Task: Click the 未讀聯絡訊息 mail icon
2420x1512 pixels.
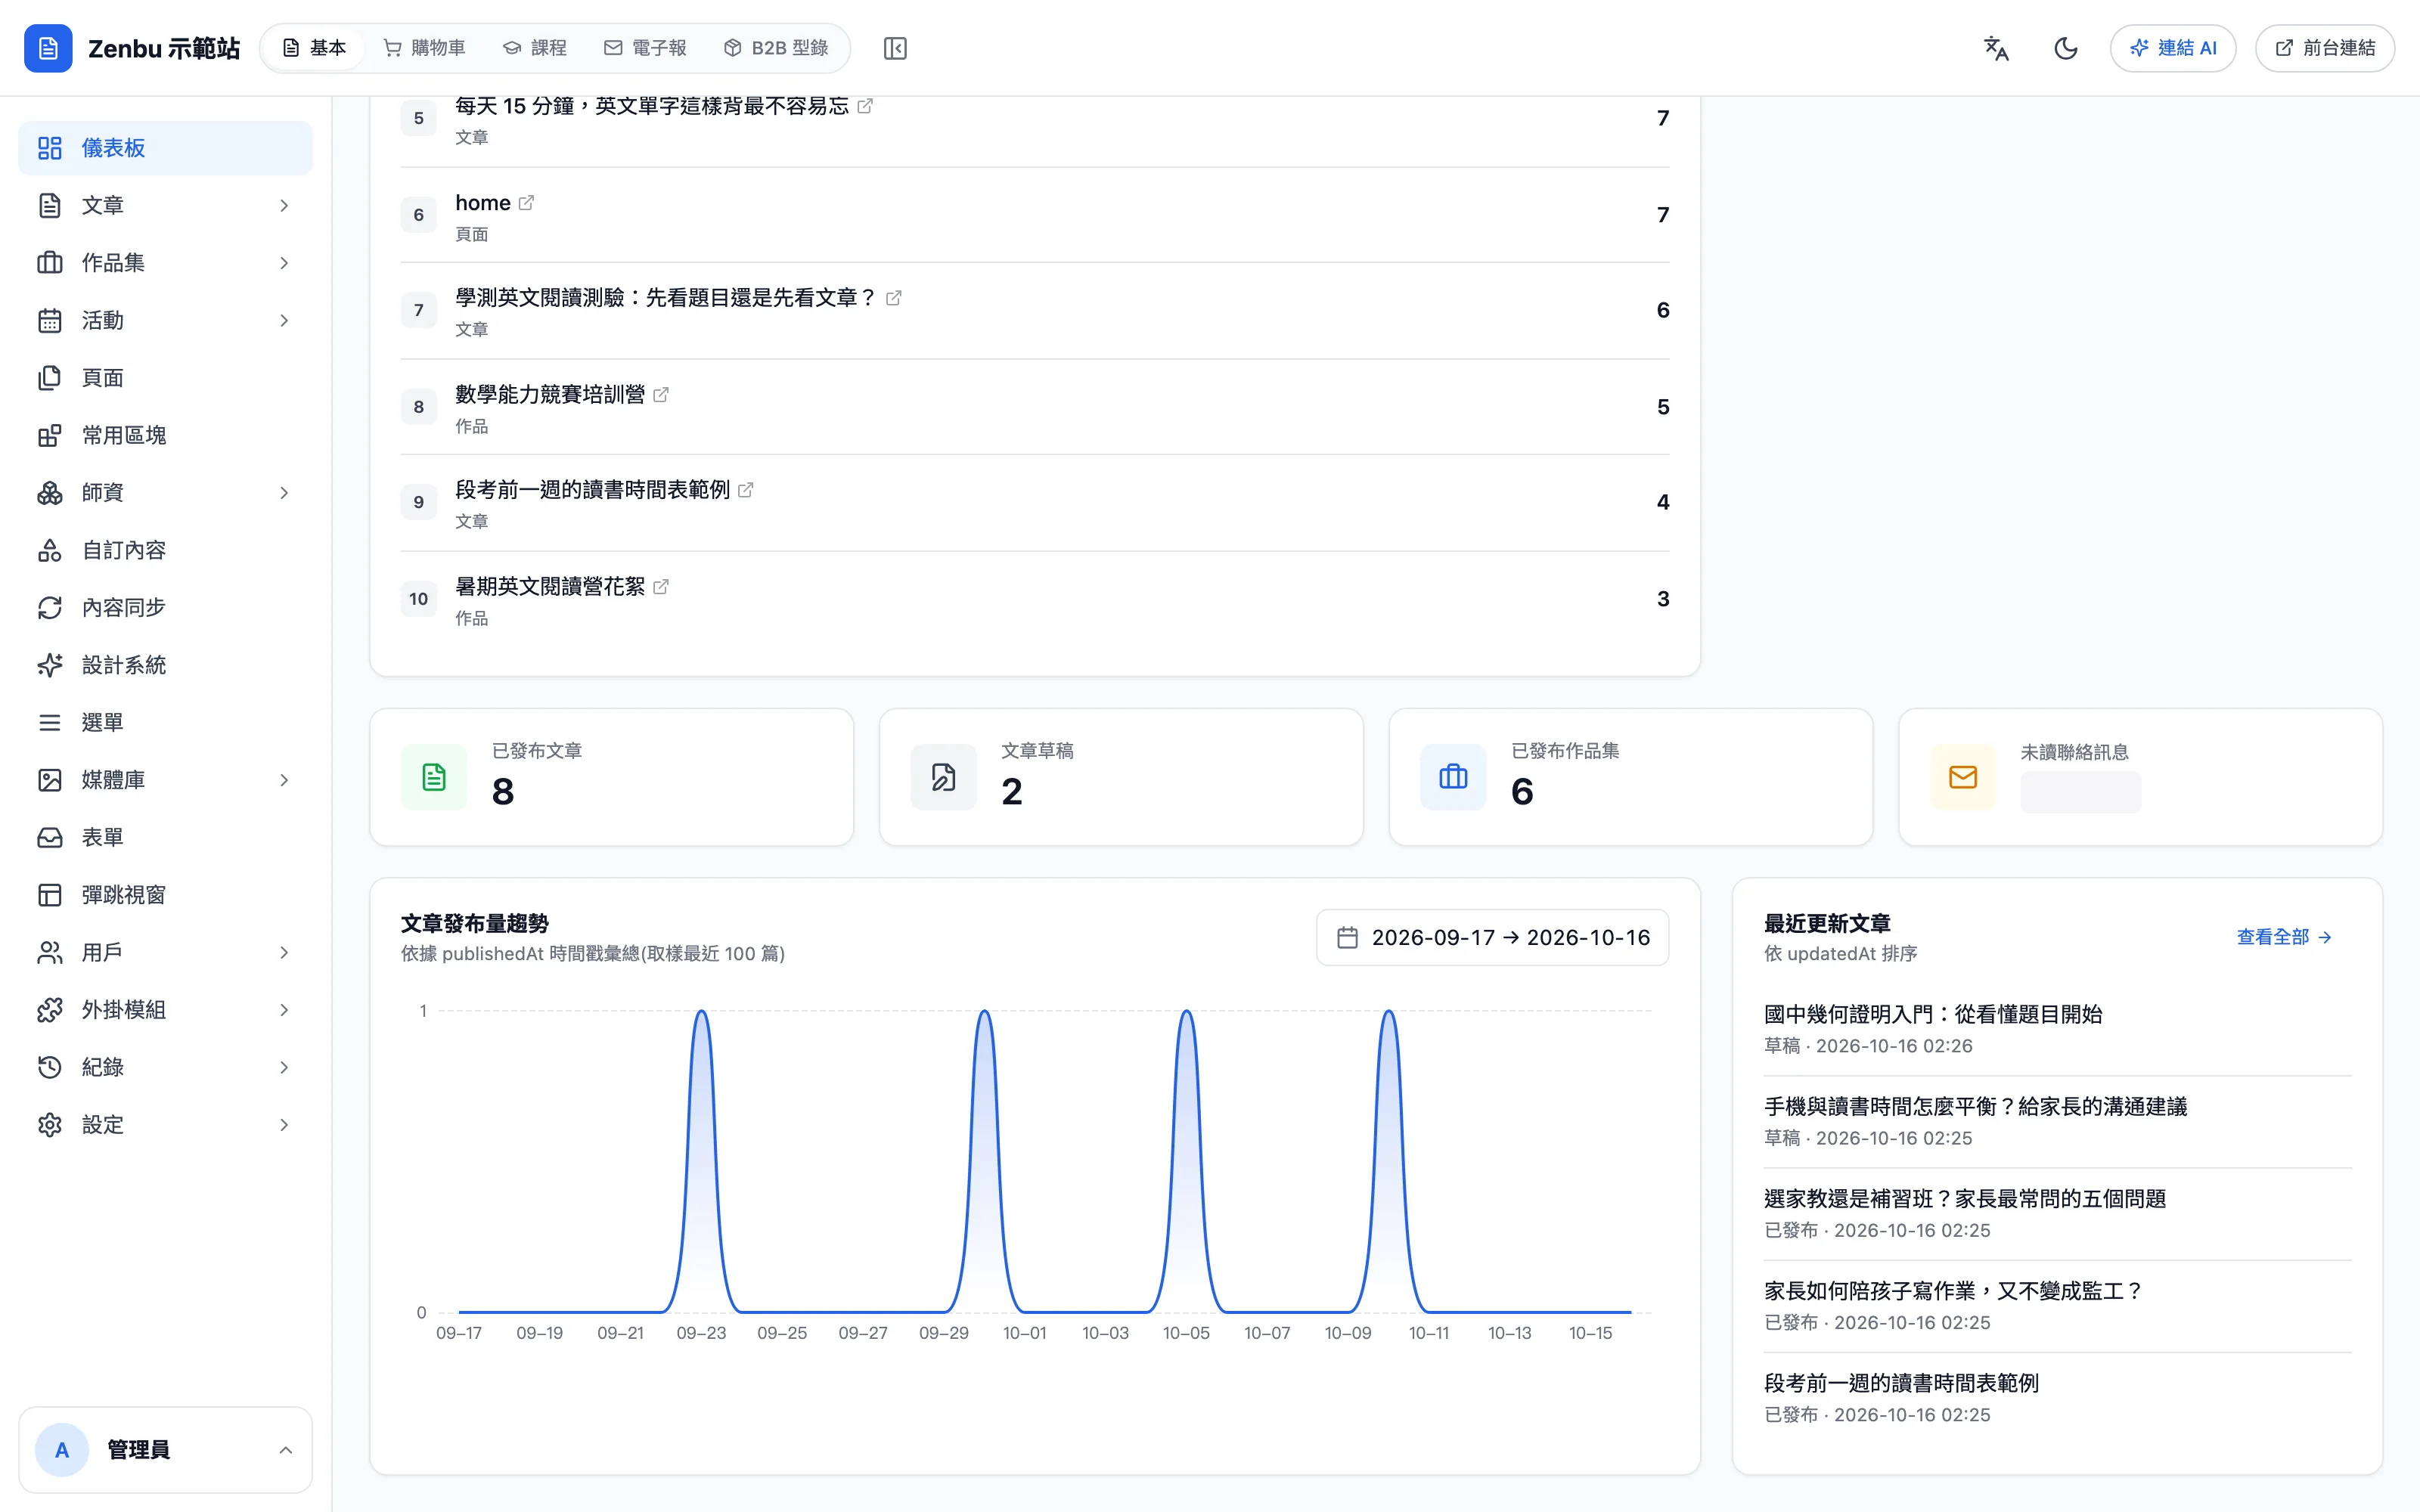Action: point(1962,777)
